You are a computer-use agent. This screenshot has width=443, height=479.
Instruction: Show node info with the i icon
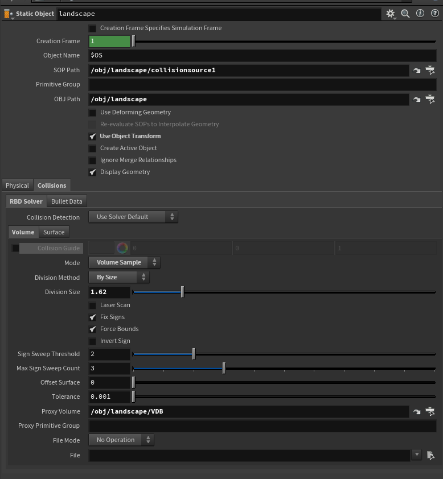pos(420,13)
